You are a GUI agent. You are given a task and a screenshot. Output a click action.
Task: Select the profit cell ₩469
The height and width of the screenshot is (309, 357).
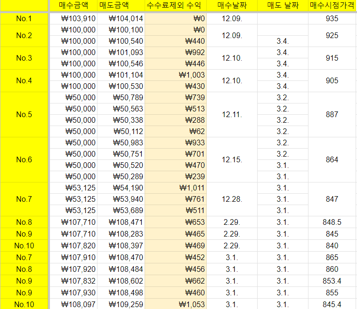pos(176,246)
